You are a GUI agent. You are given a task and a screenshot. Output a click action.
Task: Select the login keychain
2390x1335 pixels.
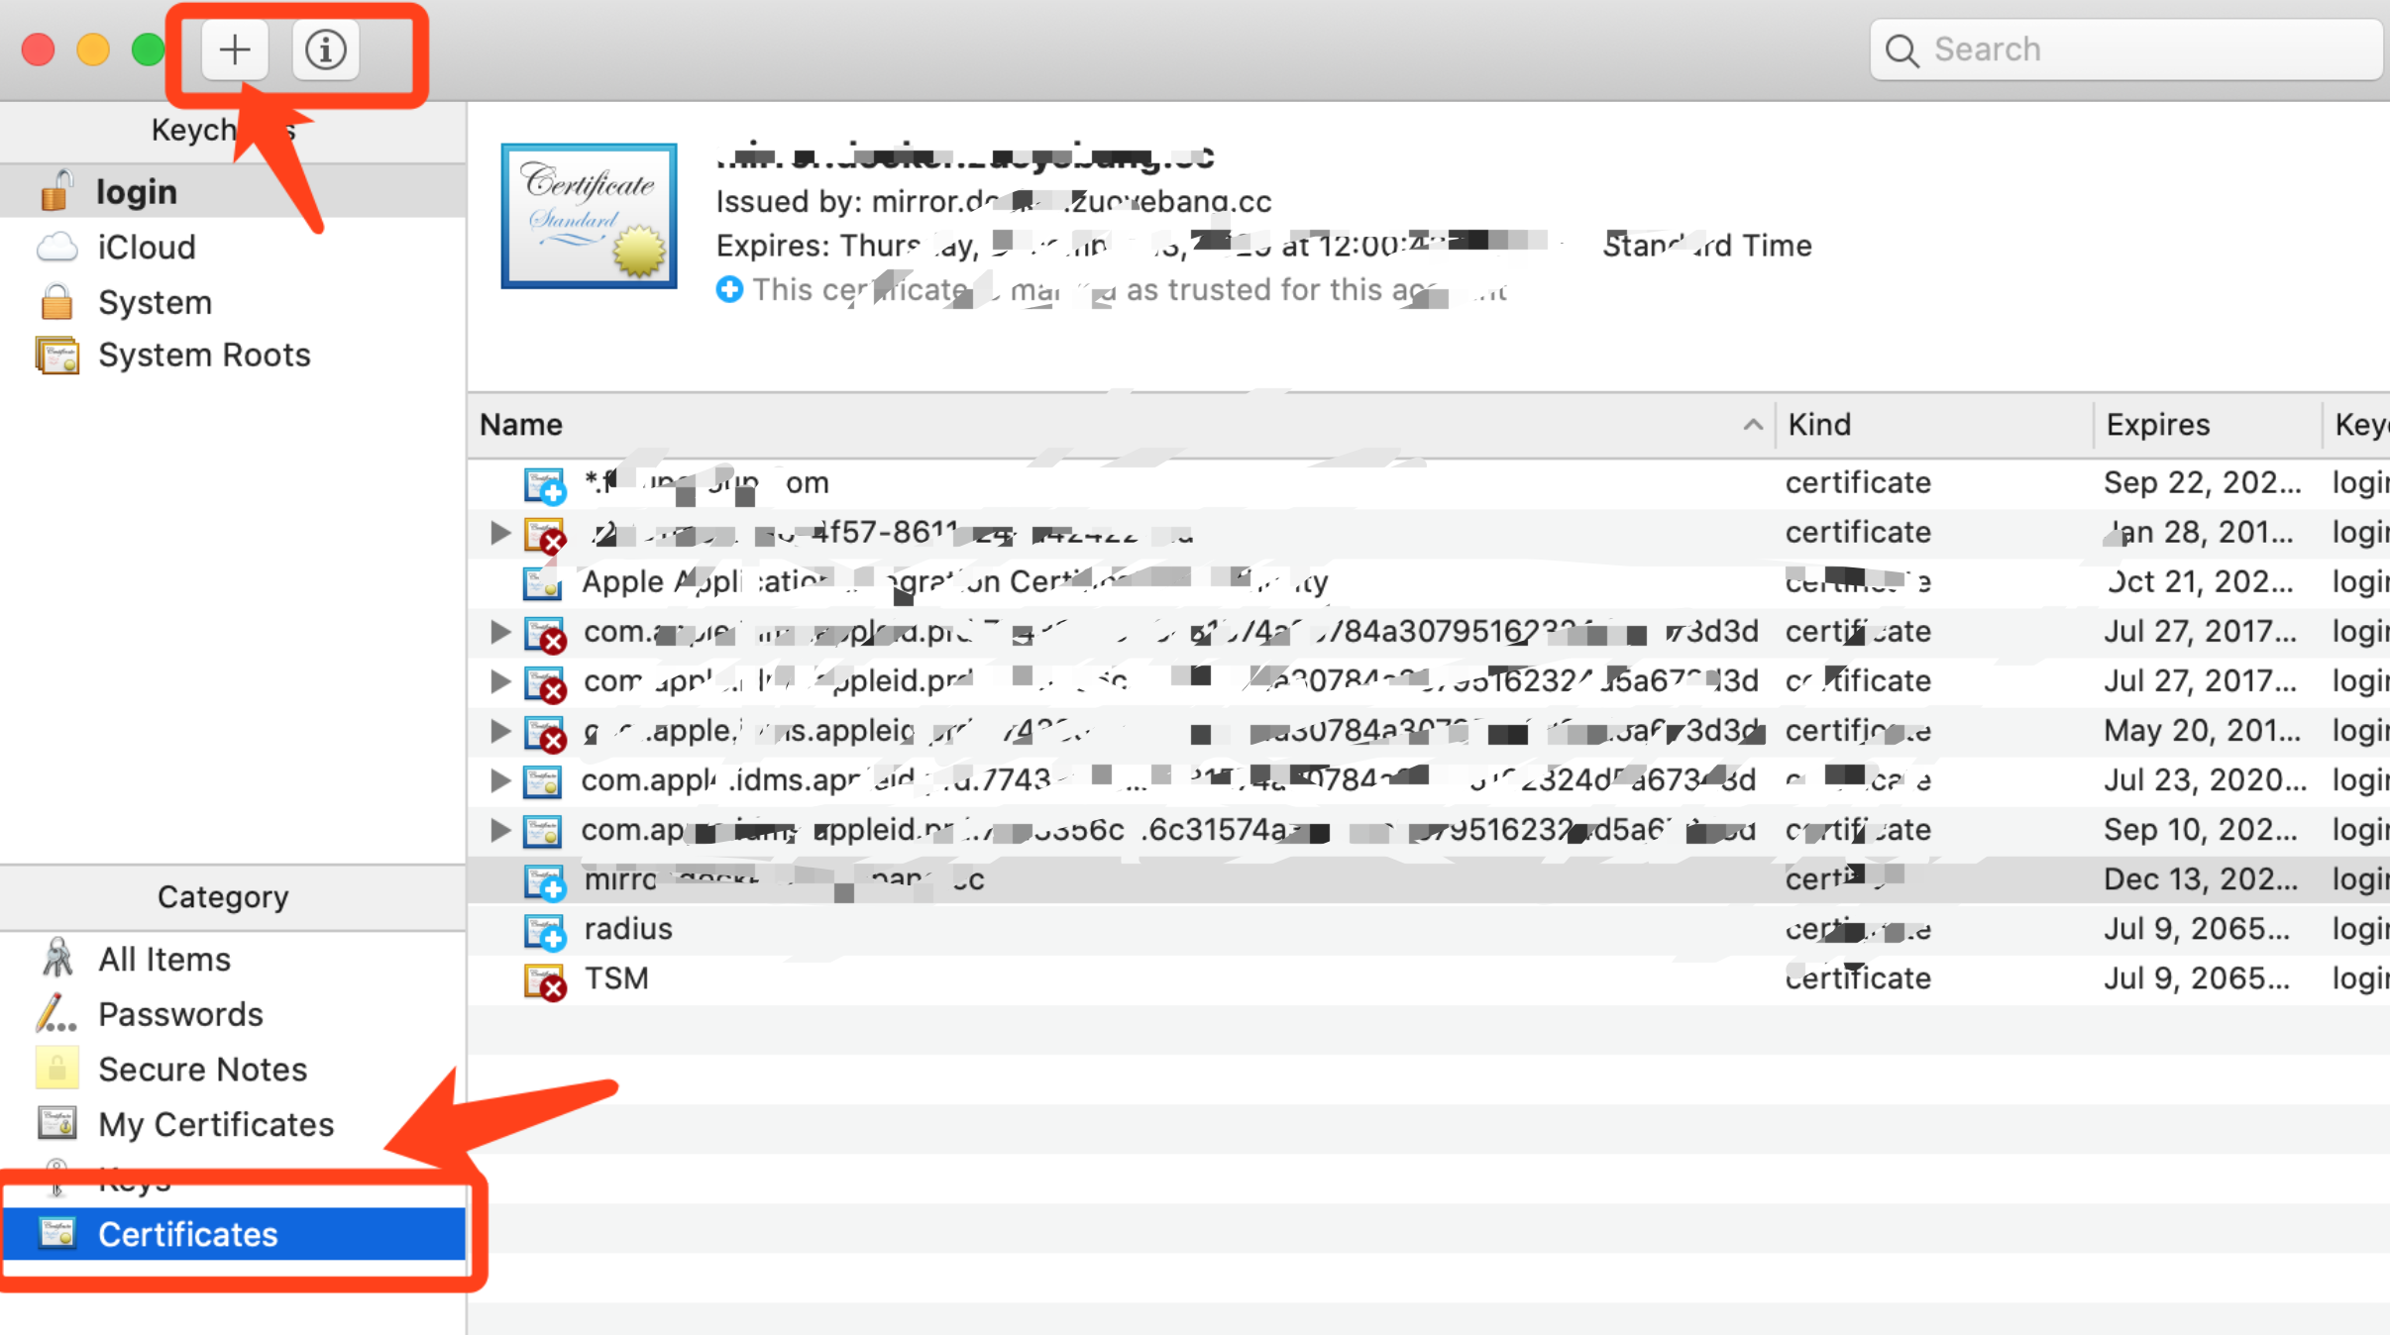pos(234,191)
